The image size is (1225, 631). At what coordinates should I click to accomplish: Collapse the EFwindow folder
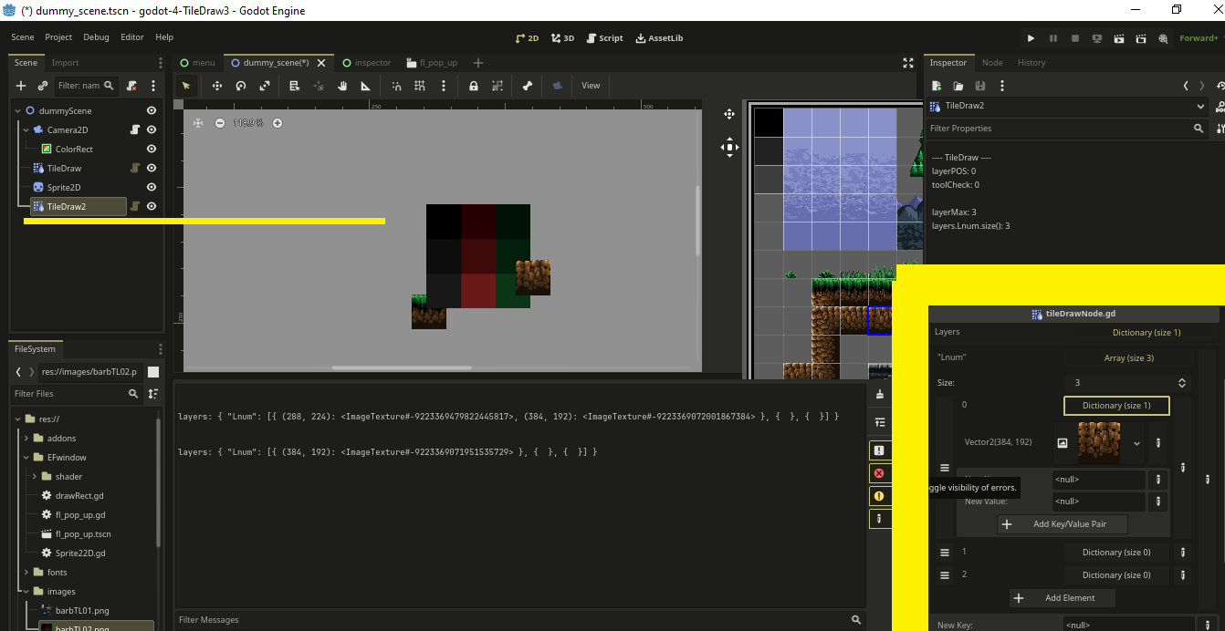[26, 457]
